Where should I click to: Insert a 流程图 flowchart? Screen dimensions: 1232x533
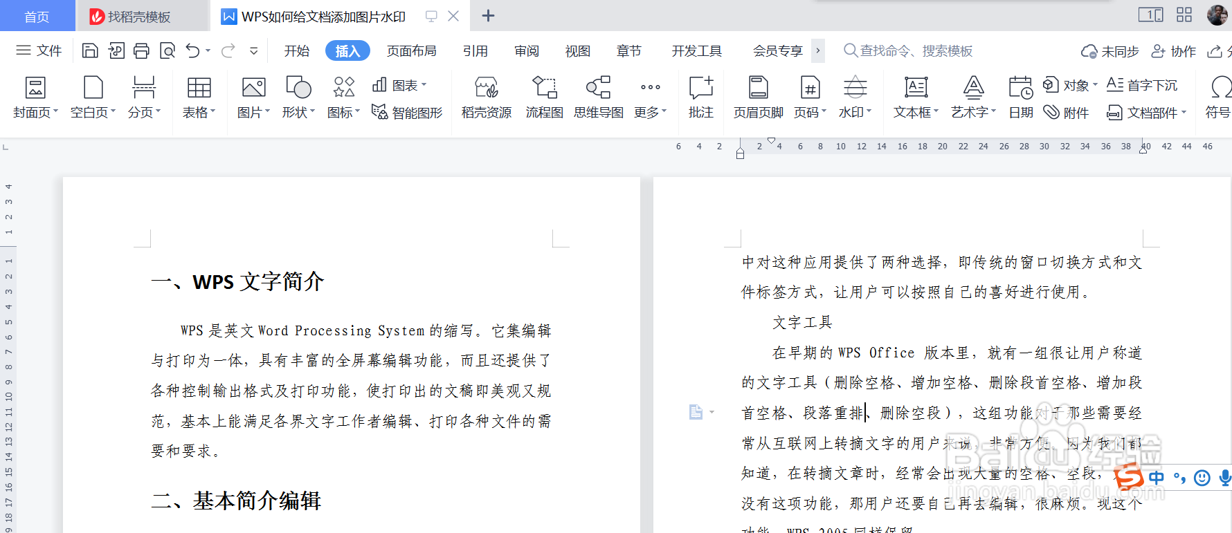545,98
